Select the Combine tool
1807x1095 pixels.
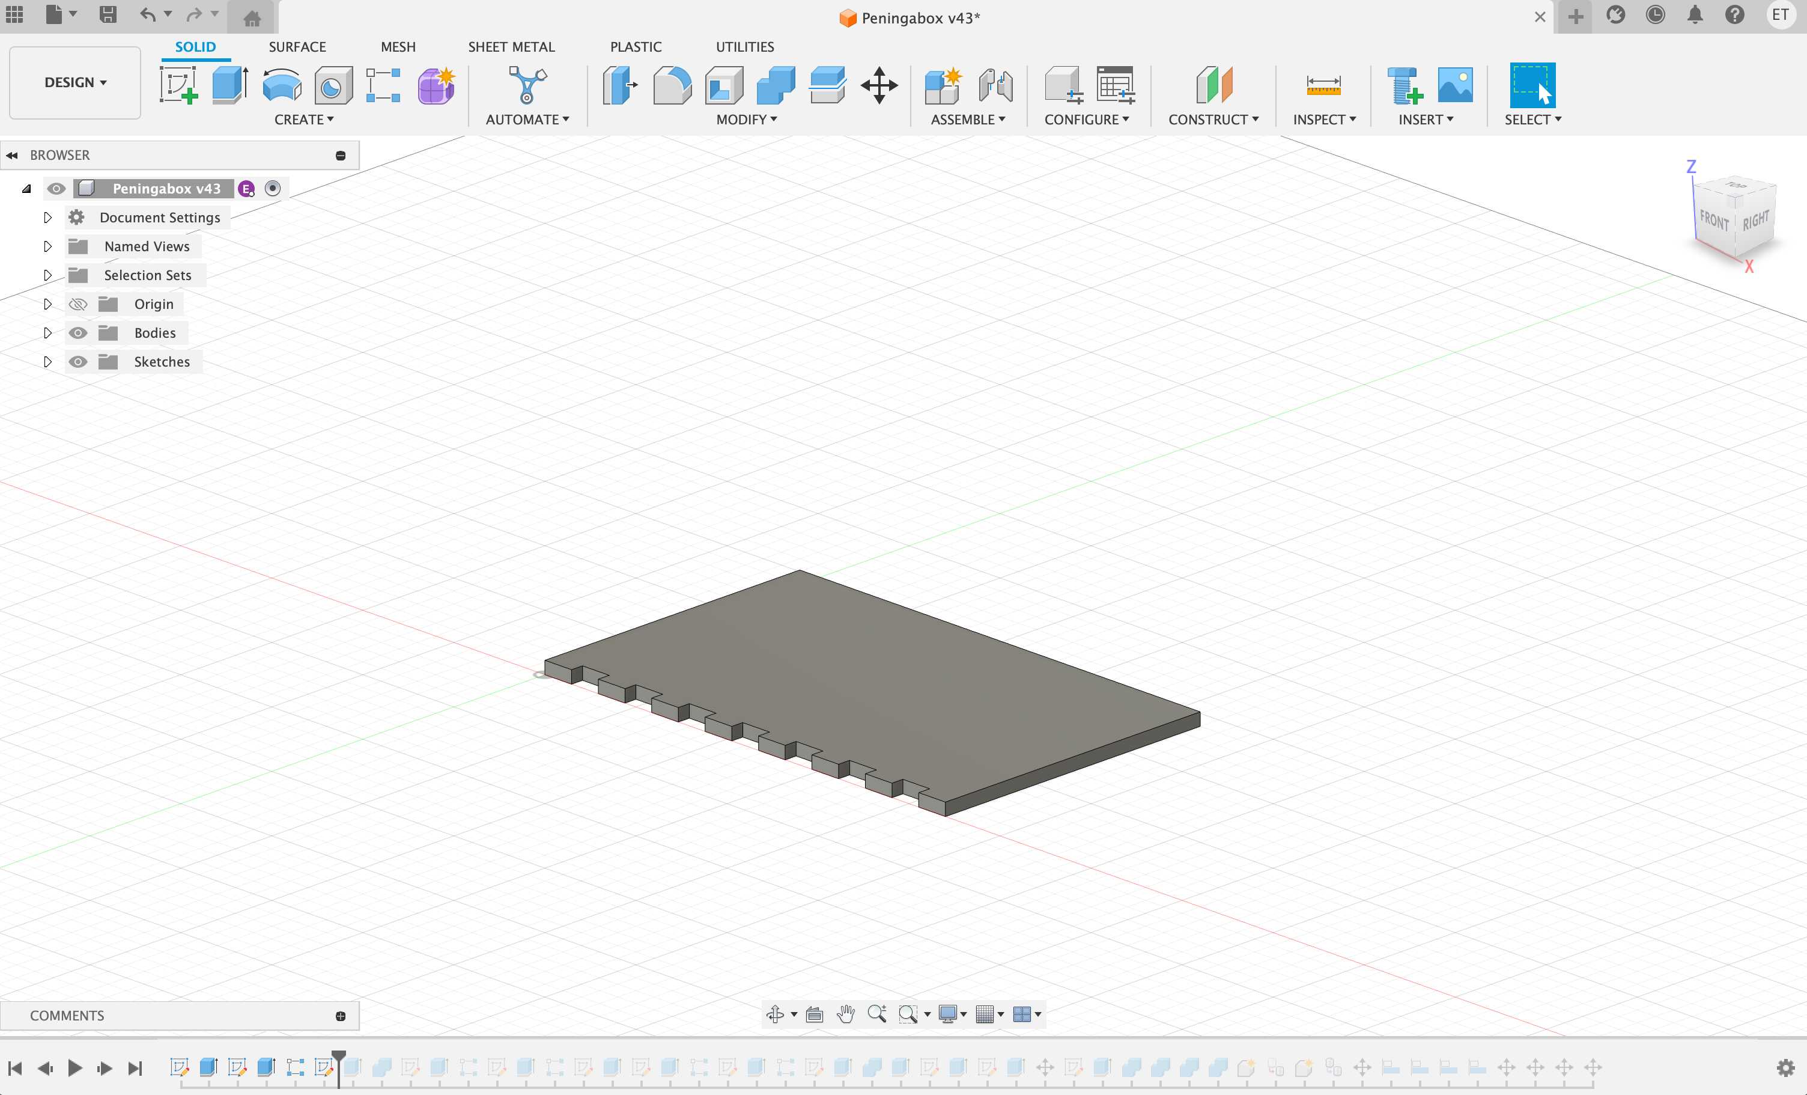click(775, 85)
